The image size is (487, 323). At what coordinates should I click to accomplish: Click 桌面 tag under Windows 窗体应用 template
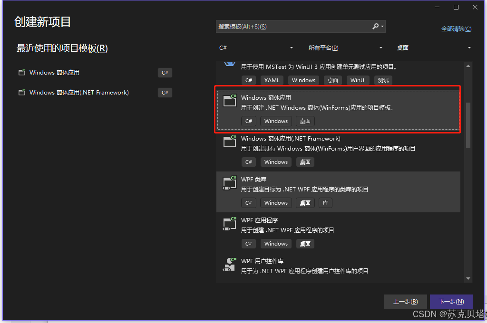pyautogui.click(x=305, y=121)
